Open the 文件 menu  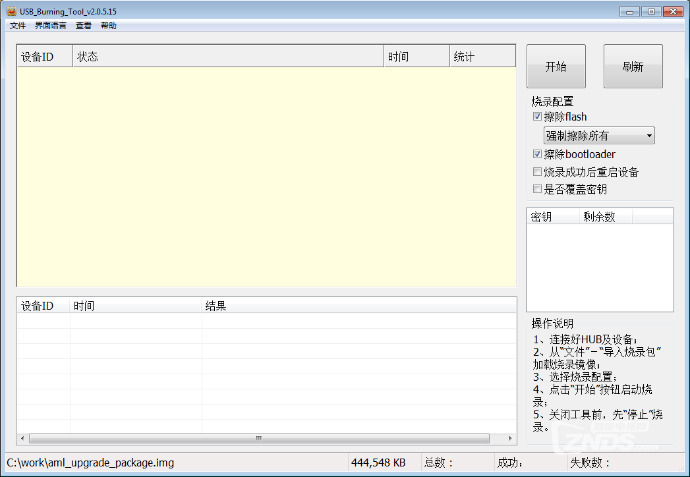(x=17, y=25)
